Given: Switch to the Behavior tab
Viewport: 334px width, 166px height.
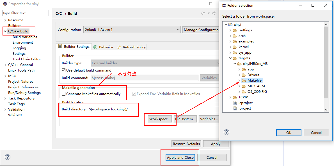Looking at the screenshot, I should coord(104,47).
